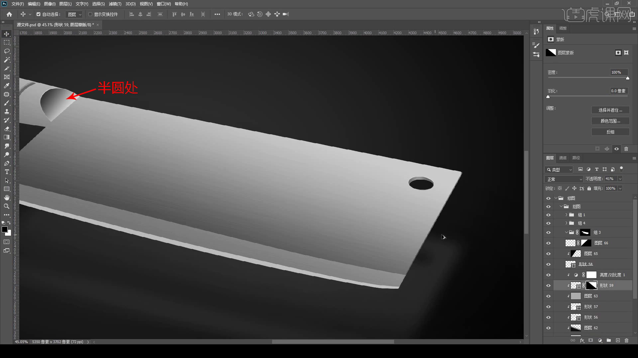This screenshot has height=358, width=638.
Task: Select the Path Selection tool
Action: 7,180
